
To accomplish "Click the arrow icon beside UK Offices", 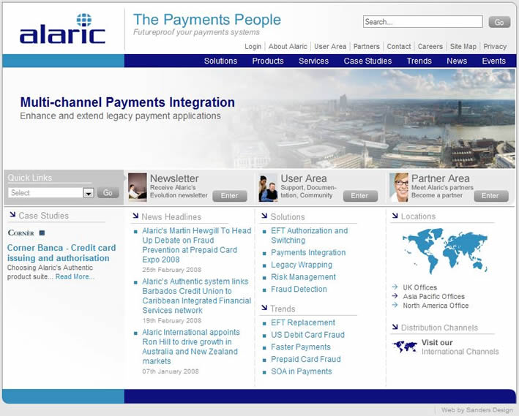I will point(395,287).
